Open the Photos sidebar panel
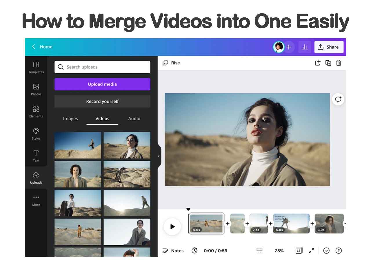Screen dimensions: 371x261 click(36, 89)
